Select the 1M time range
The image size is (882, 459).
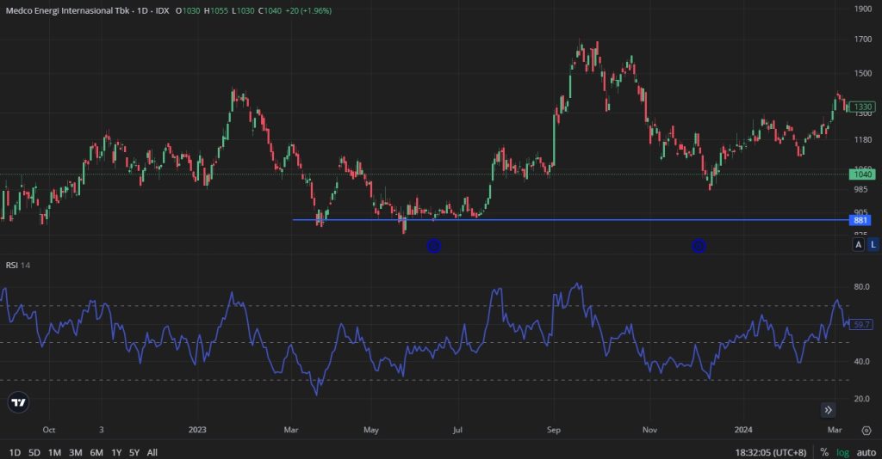54,452
